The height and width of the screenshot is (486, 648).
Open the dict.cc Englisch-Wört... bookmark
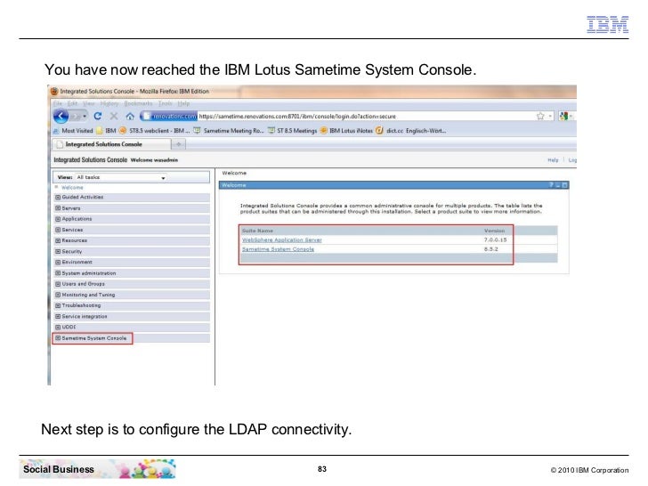[411, 131]
